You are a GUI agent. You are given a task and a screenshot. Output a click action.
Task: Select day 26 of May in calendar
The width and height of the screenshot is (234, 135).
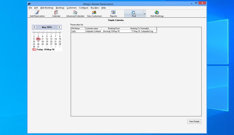pos(47,44)
